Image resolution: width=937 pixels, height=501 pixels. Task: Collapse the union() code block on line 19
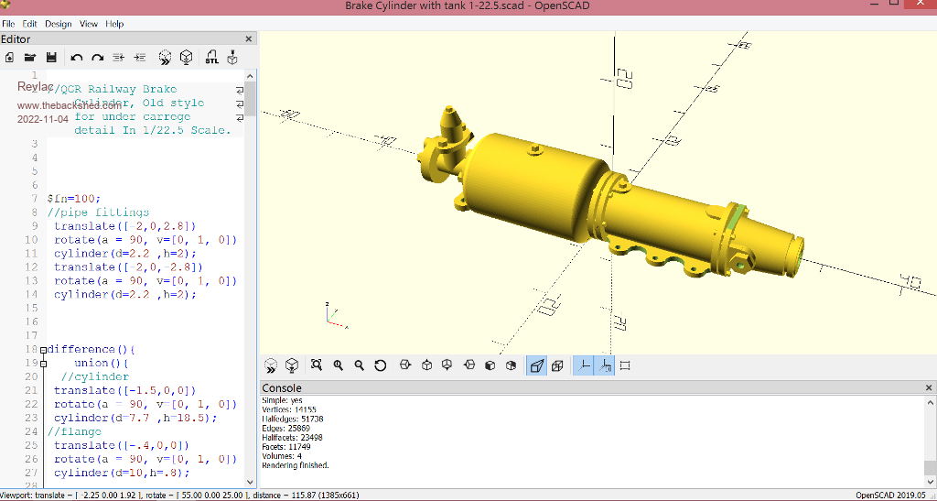point(43,364)
